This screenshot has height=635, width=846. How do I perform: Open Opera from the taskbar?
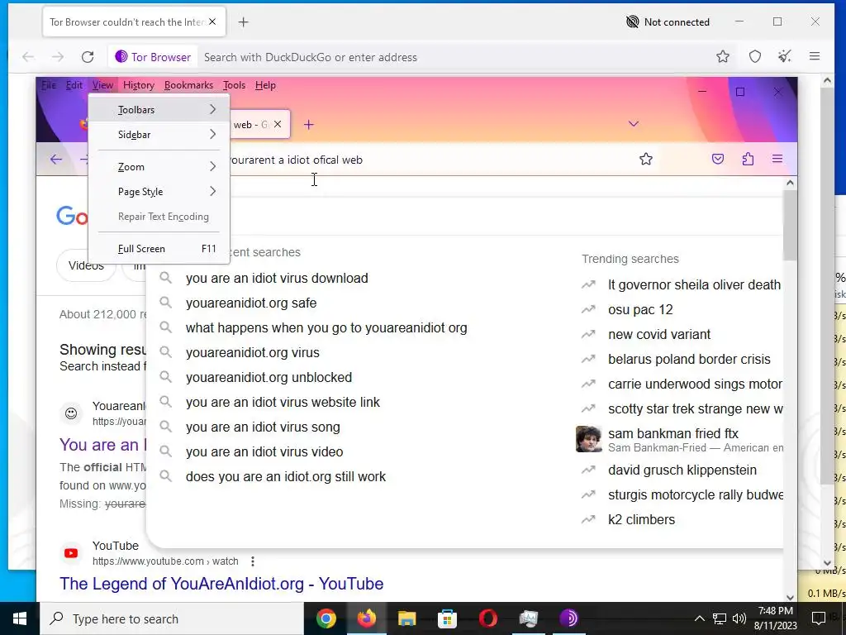(x=487, y=618)
